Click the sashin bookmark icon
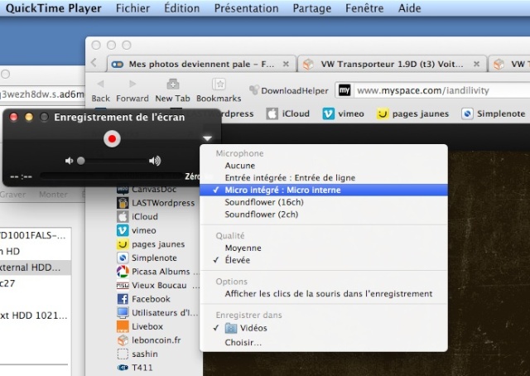 point(123,354)
